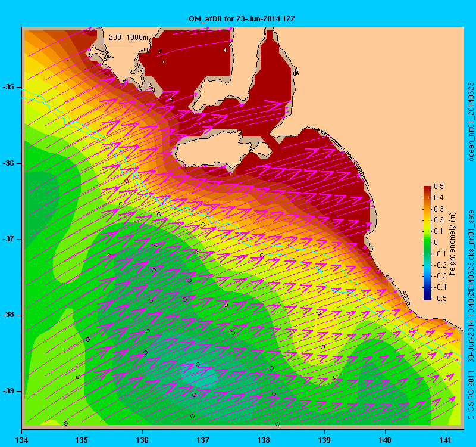
Task: Click the vertical text "ocean_nrt01_20140623"
Action: 471,122
